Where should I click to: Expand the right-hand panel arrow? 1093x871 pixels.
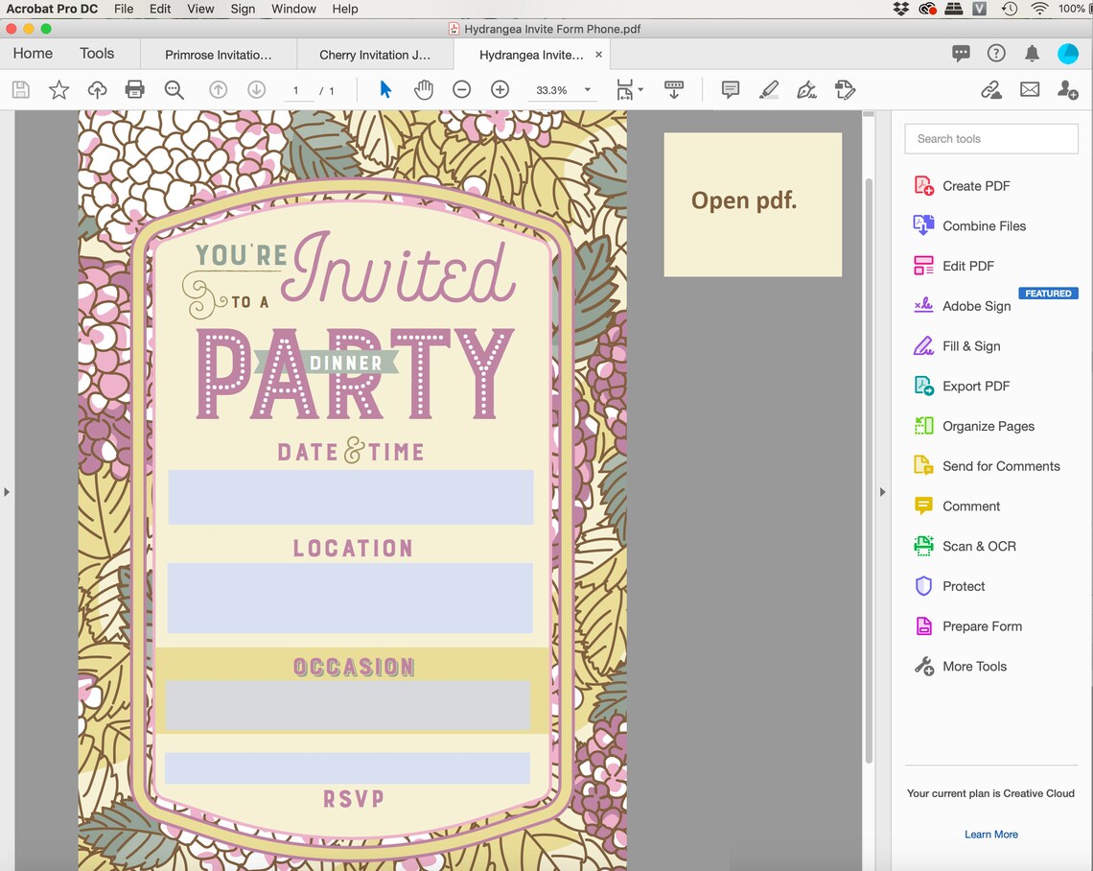(x=882, y=491)
